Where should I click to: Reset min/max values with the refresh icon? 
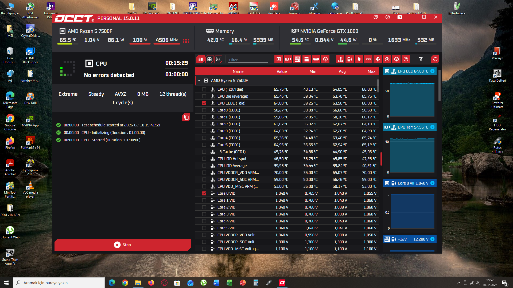click(x=435, y=59)
